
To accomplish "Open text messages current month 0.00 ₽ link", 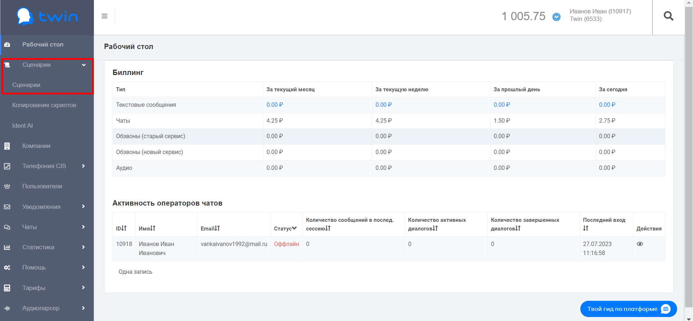I will coord(274,105).
